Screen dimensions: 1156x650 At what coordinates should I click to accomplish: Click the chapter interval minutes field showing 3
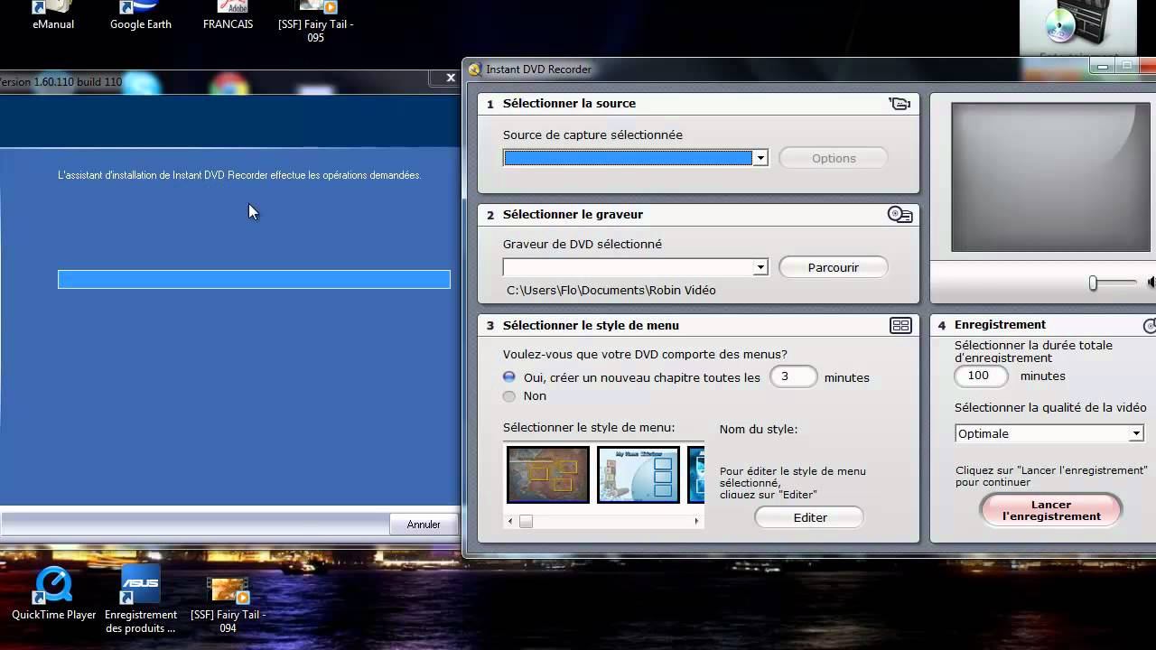pyautogui.click(x=793, y=377)
